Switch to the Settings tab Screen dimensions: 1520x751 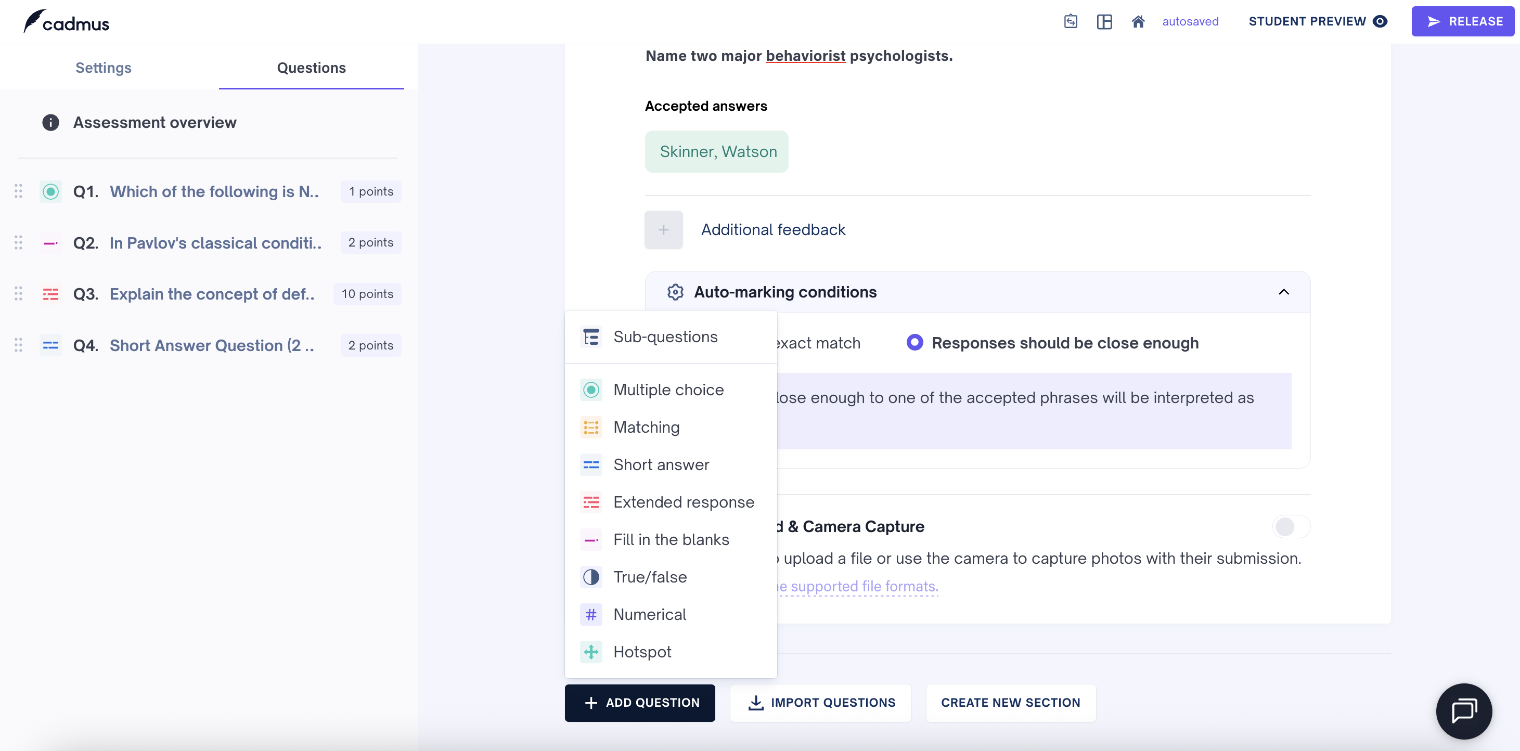point(104,68)
